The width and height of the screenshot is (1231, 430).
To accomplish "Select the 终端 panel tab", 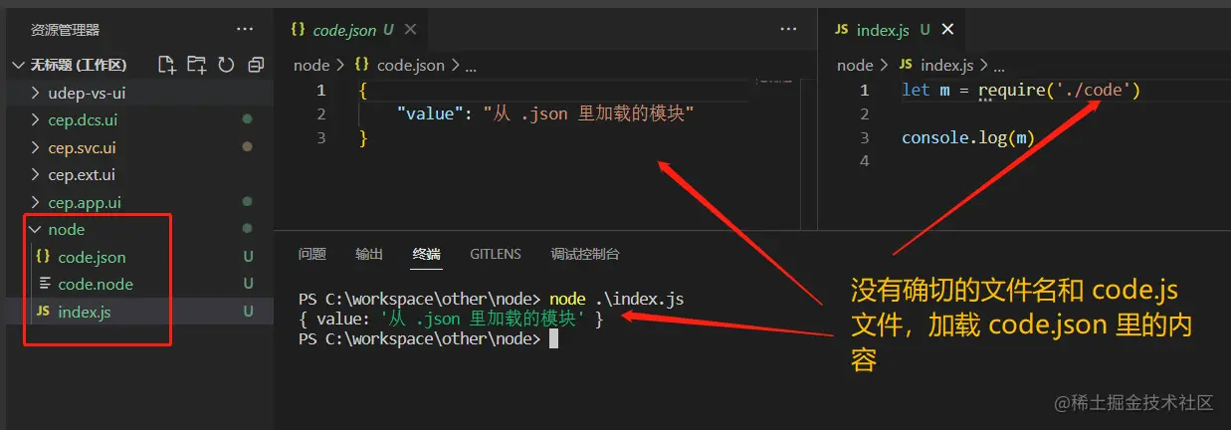I will point(427,254).
